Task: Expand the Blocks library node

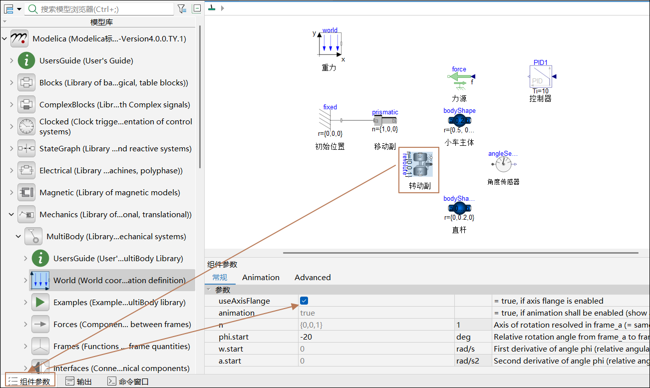Action: point(11,83)
